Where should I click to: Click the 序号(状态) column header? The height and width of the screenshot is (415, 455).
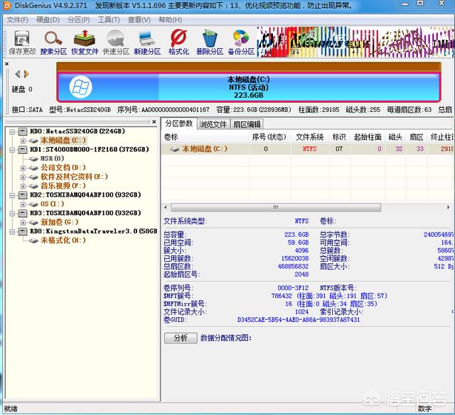[269, 137]
